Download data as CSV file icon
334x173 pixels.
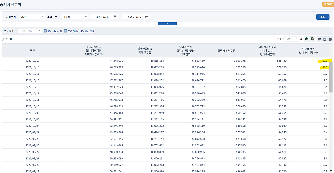tap(307, 39)
